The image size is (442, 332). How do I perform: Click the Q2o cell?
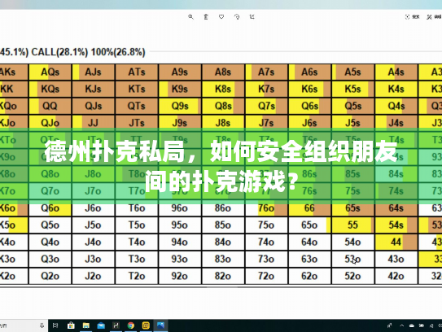pyautogui.click(x=50, y=276)
